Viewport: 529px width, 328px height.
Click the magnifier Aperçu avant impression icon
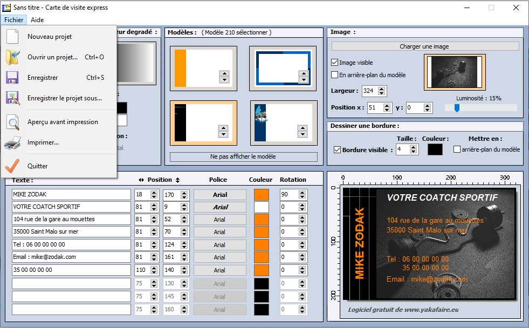click(x=12, y=122)
